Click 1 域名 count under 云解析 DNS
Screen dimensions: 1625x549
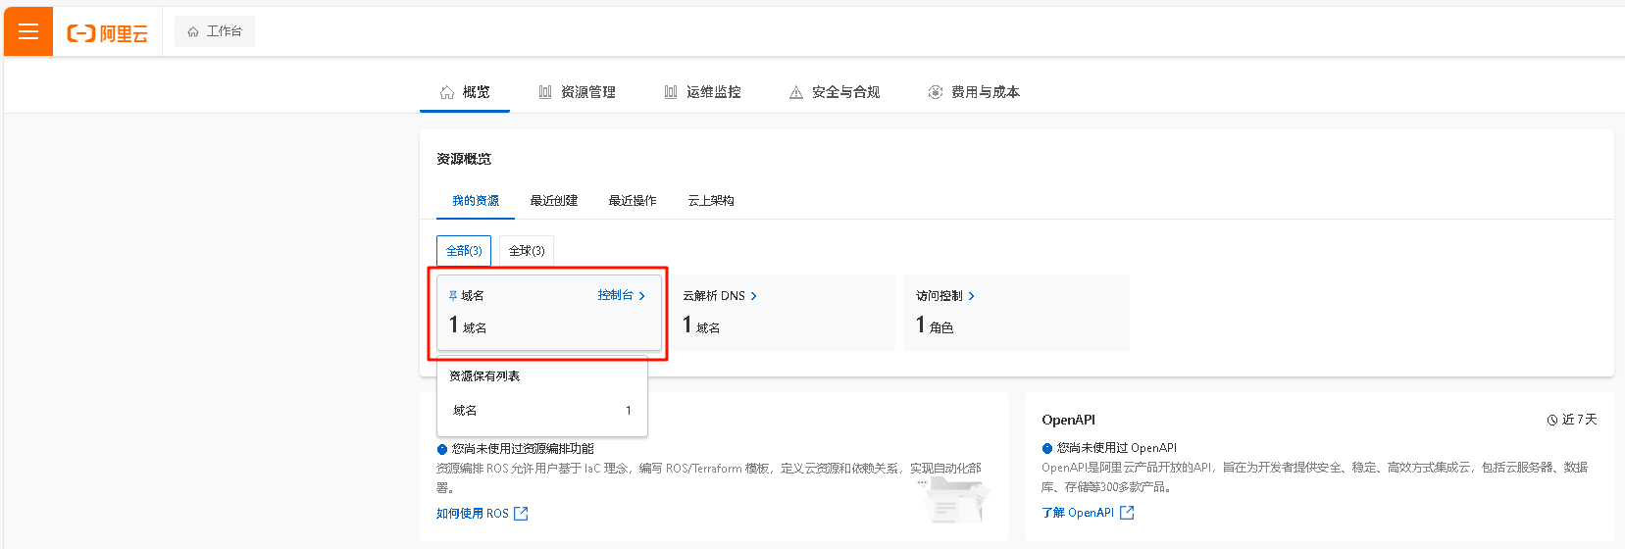point(701,325)
